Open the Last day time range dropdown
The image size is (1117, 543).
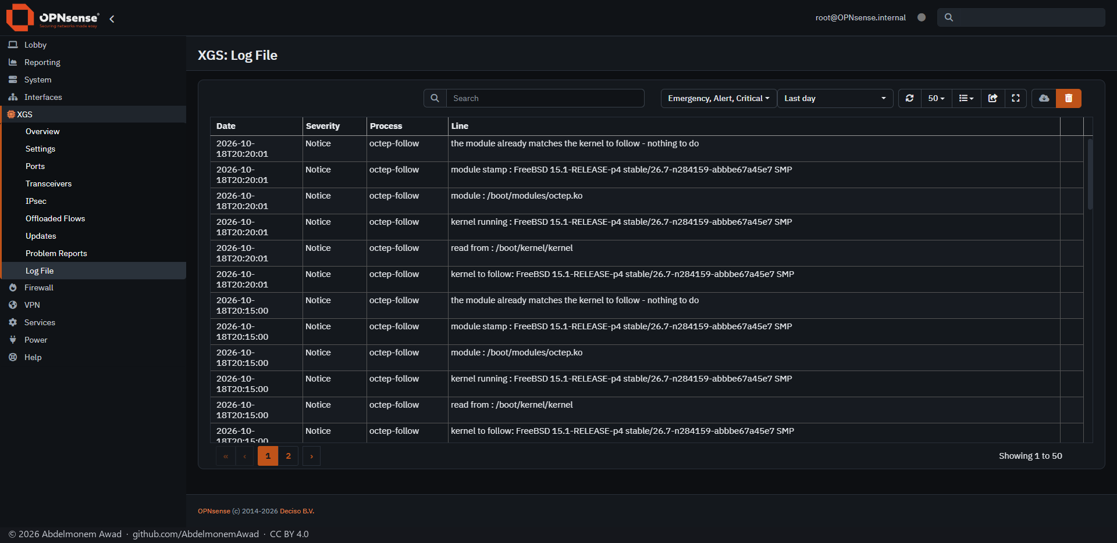pos(835,98)
